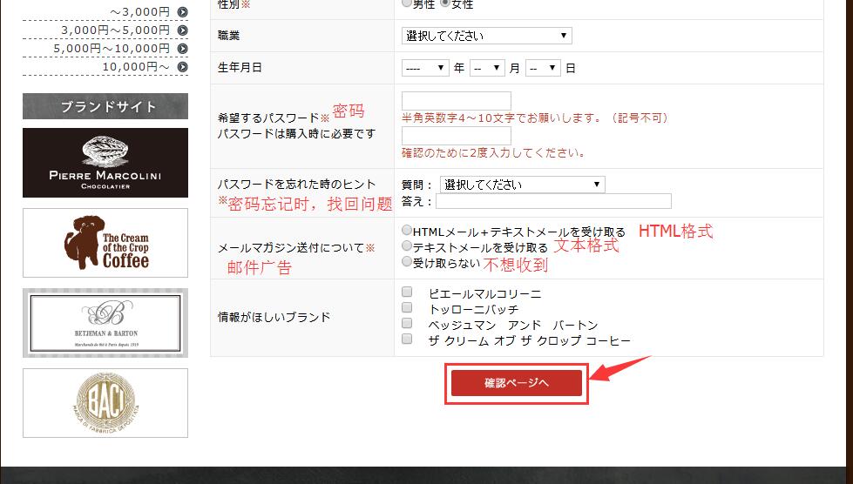Open The Cream of the Crop Coffee logo
The height and width of the screenshot is (484, 853).
105,243
